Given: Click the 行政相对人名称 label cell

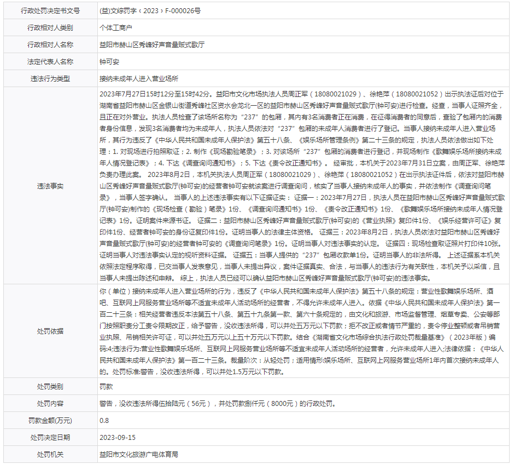Looking at the screenshot, I should [50, 45].
